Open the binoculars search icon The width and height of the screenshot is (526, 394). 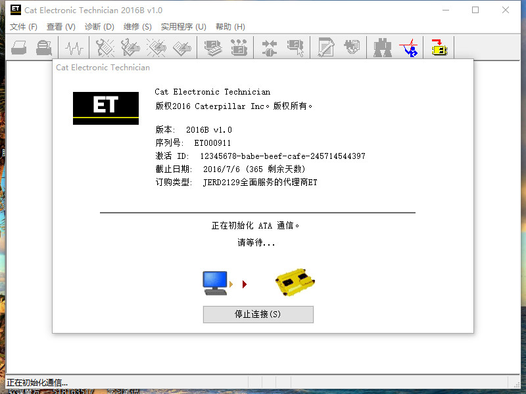click(x=383, y=47)
